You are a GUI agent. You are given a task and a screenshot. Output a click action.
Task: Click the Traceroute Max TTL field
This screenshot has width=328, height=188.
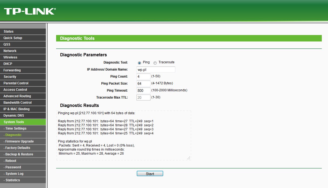[143, 98]
